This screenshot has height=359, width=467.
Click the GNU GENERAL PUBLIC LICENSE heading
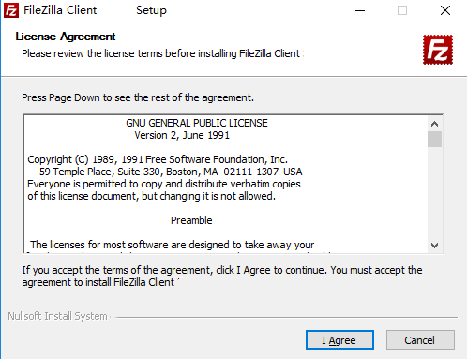click(x=197, y=123)
